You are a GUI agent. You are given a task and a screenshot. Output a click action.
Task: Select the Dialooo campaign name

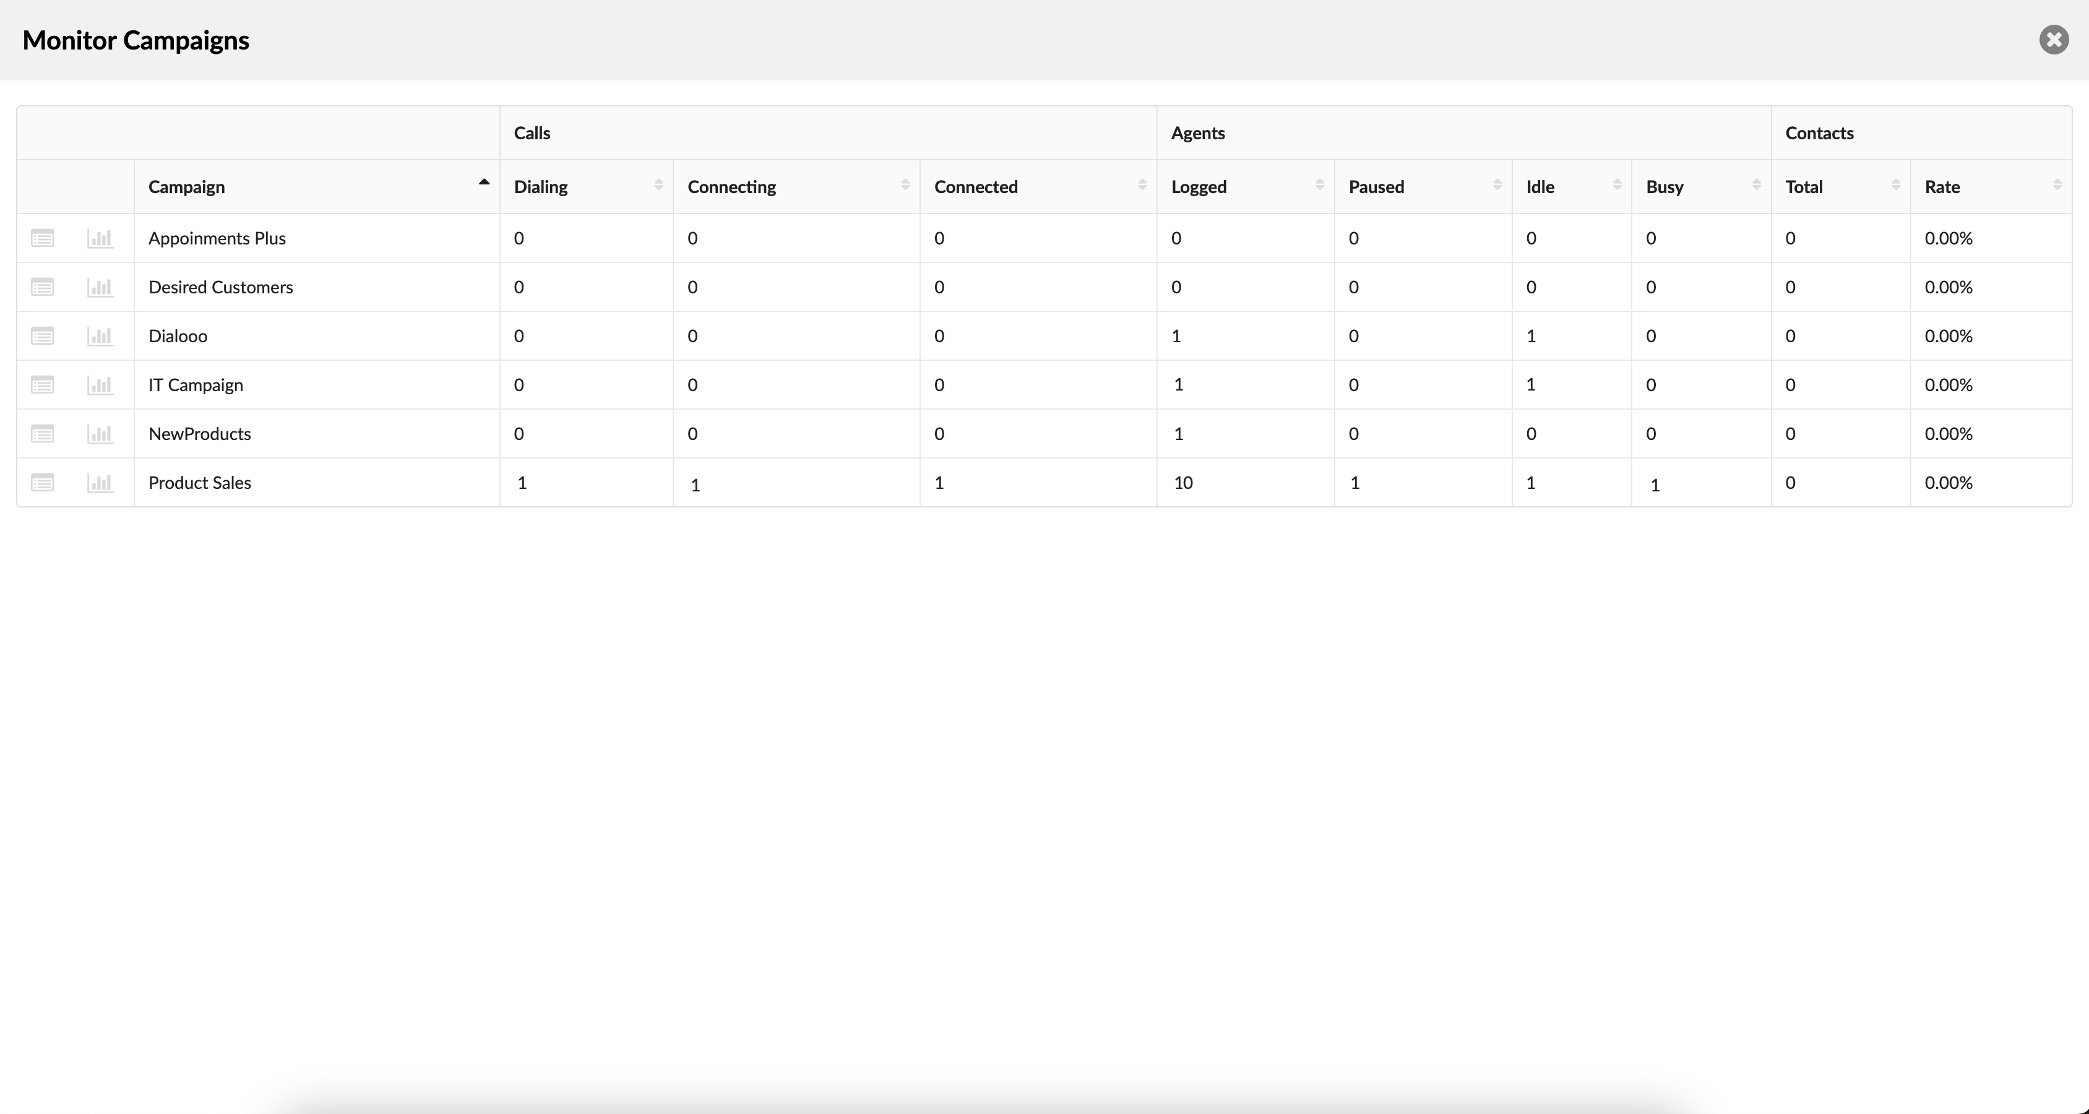pyautogui.click(x=178, y=335)
